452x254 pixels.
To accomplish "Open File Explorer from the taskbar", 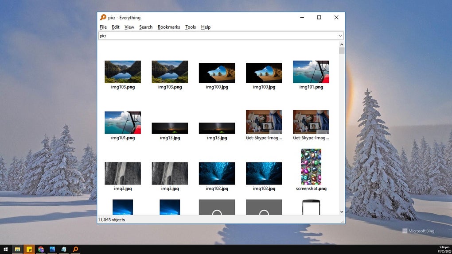I will pos(18,250).
